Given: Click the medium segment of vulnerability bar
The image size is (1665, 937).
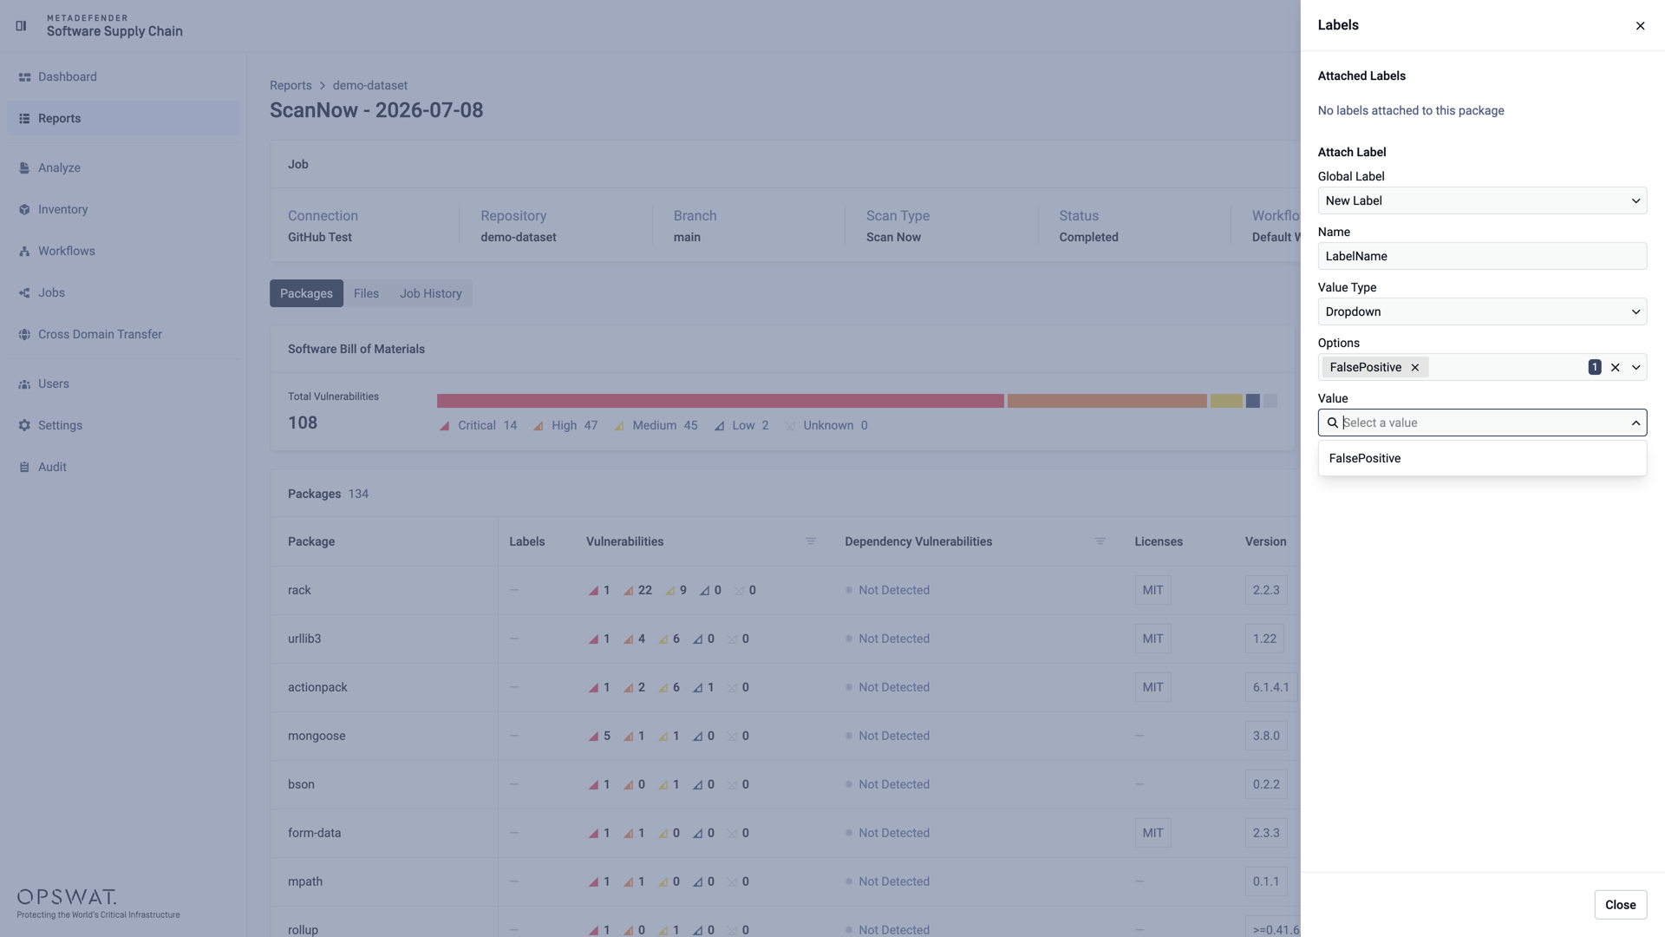Looking at the screenshot, I should pyautogui.click(x=1226, y=401).
